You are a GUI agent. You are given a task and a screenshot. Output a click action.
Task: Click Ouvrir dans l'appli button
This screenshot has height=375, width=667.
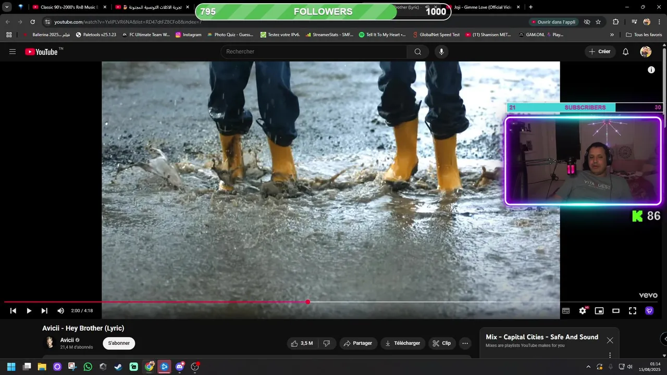[x=554, y=22]
